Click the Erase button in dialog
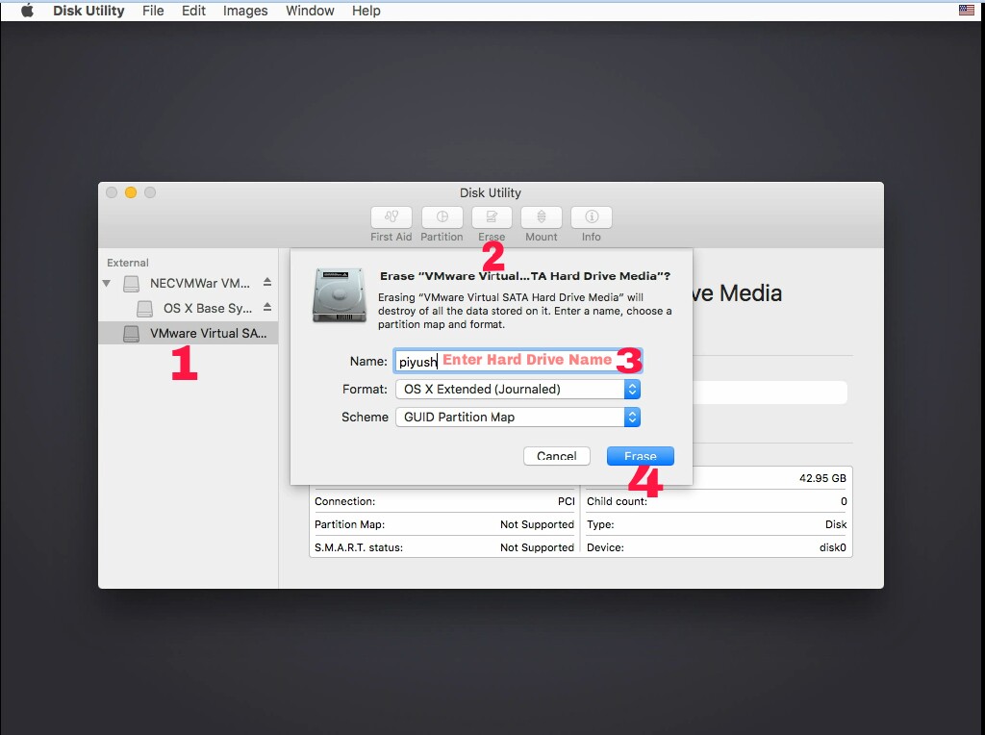This screenshot has width=985, height=735. (640, 456)
